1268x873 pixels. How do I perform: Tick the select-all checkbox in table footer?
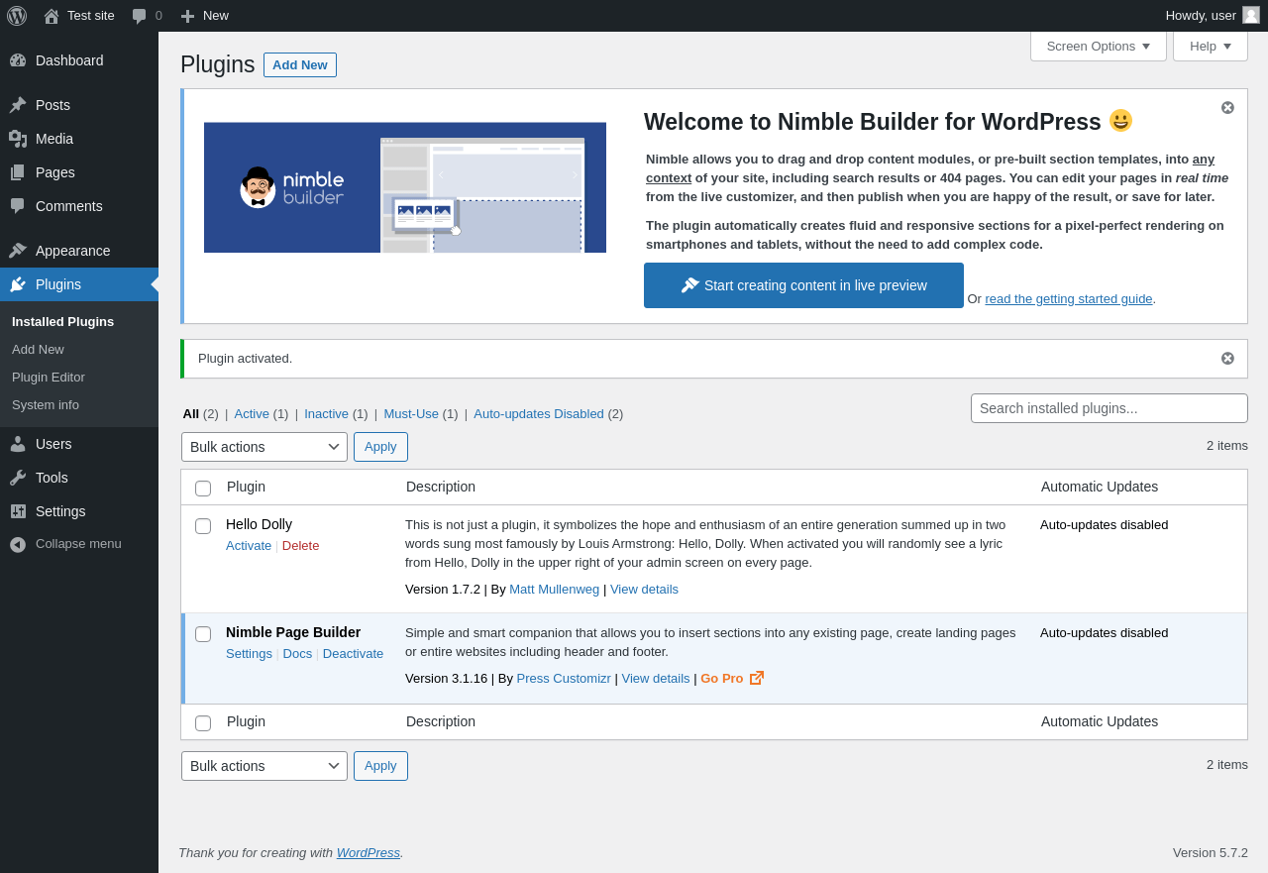(x=203, y=723)
